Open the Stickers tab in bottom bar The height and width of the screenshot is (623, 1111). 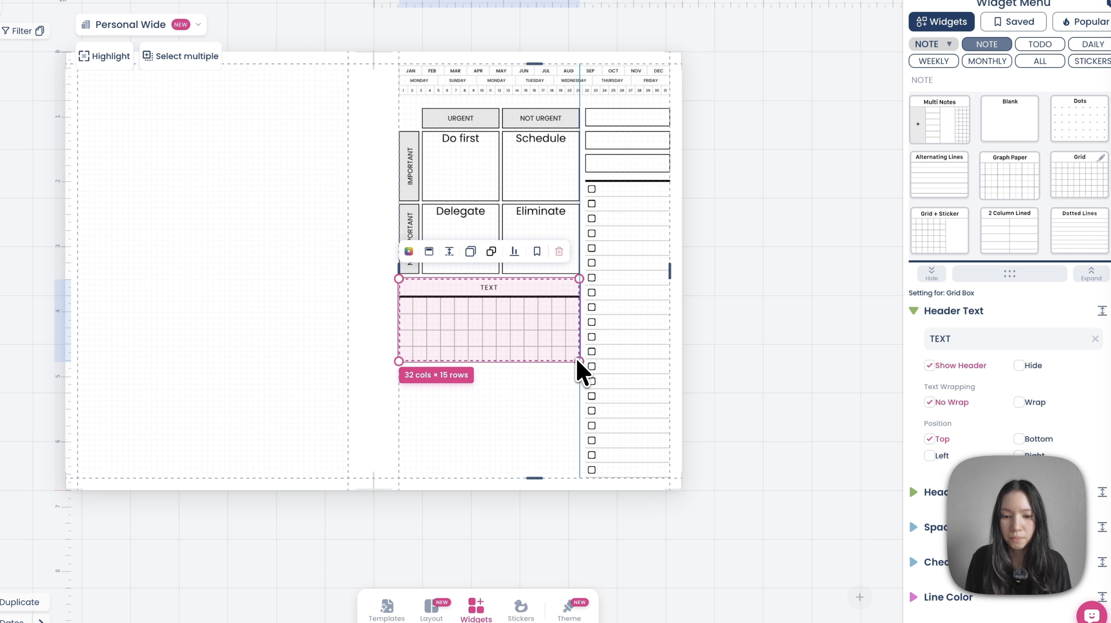click(521, 610)
